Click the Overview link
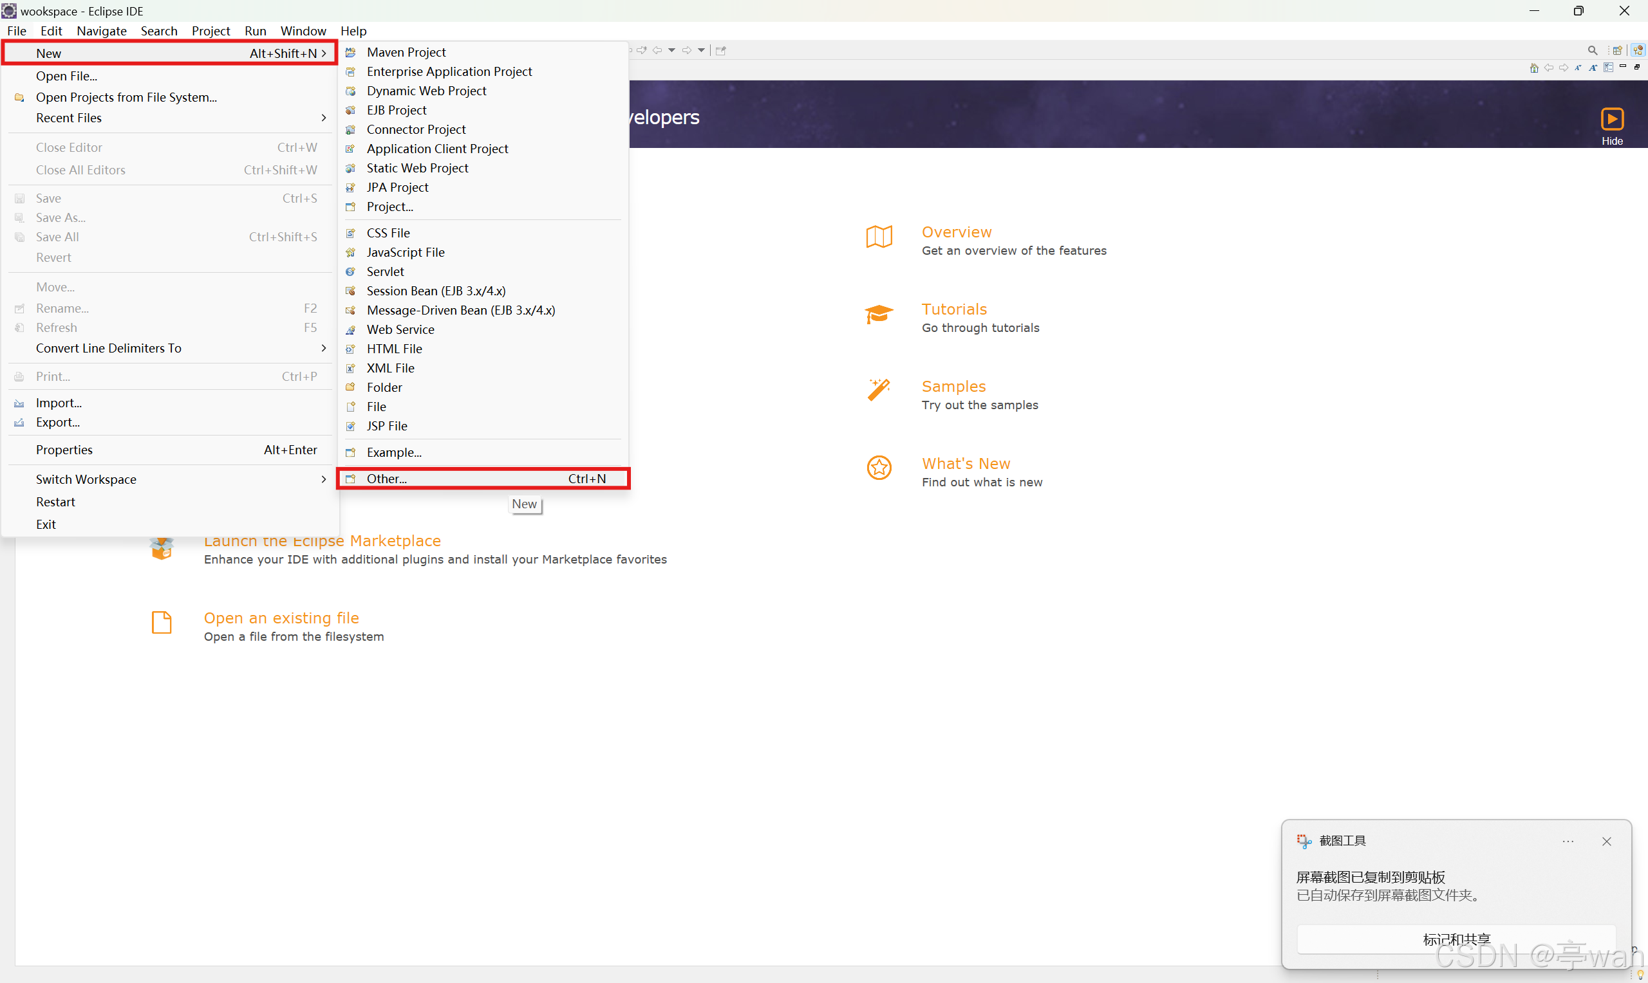 (x=956, y=232)
